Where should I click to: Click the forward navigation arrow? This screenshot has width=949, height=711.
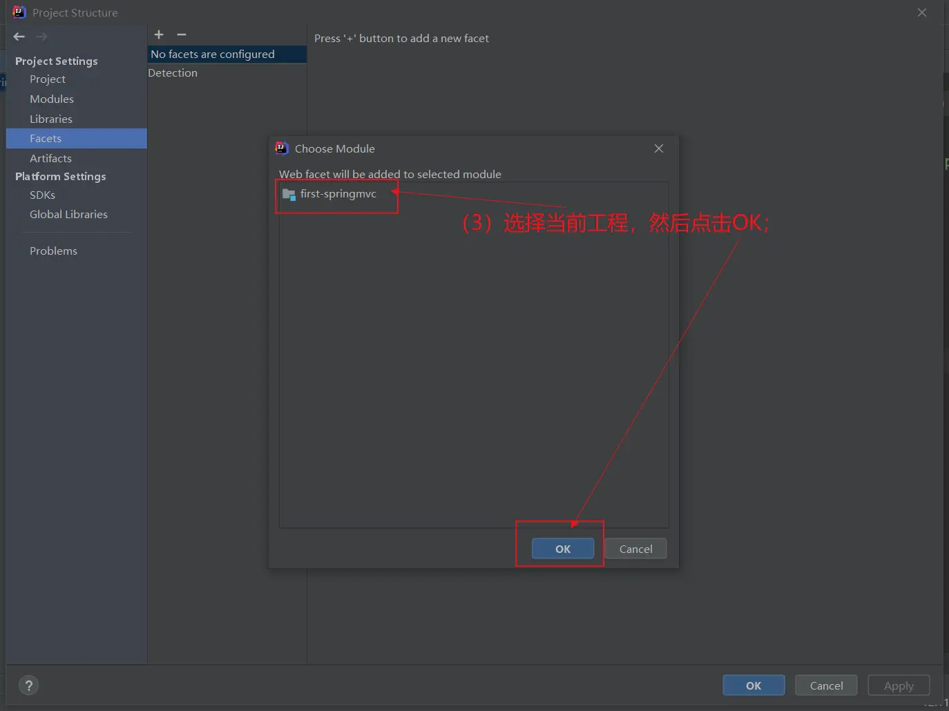[41, 37]
